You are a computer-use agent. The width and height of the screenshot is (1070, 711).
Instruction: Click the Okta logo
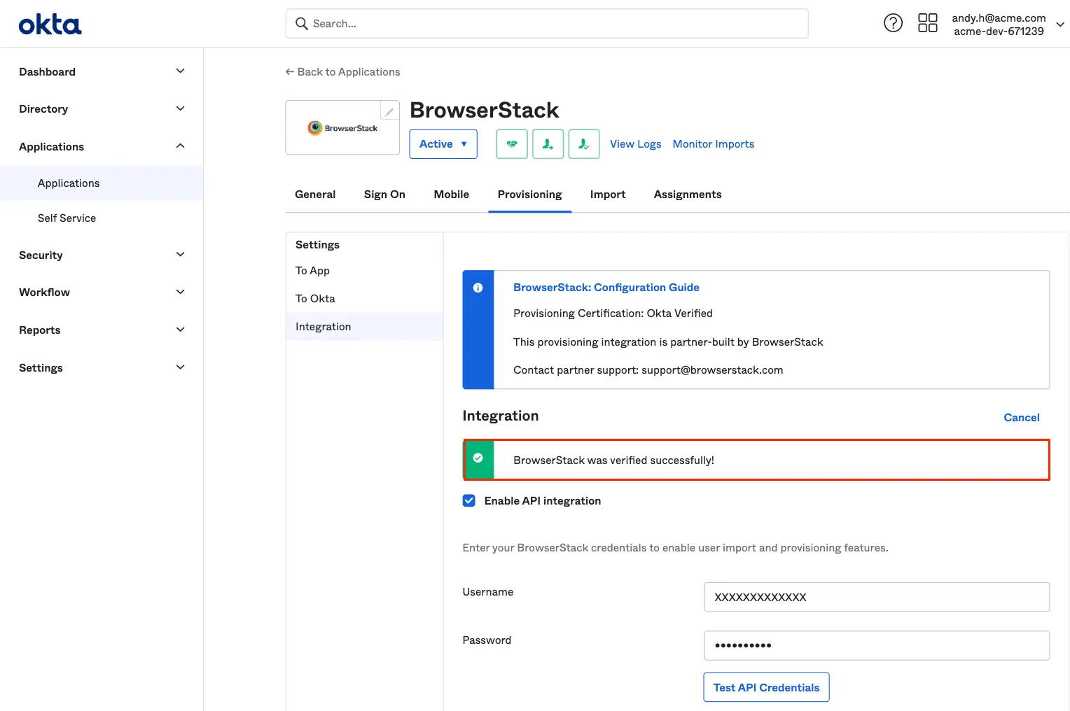pyautogui.click(x=50, y=24)
